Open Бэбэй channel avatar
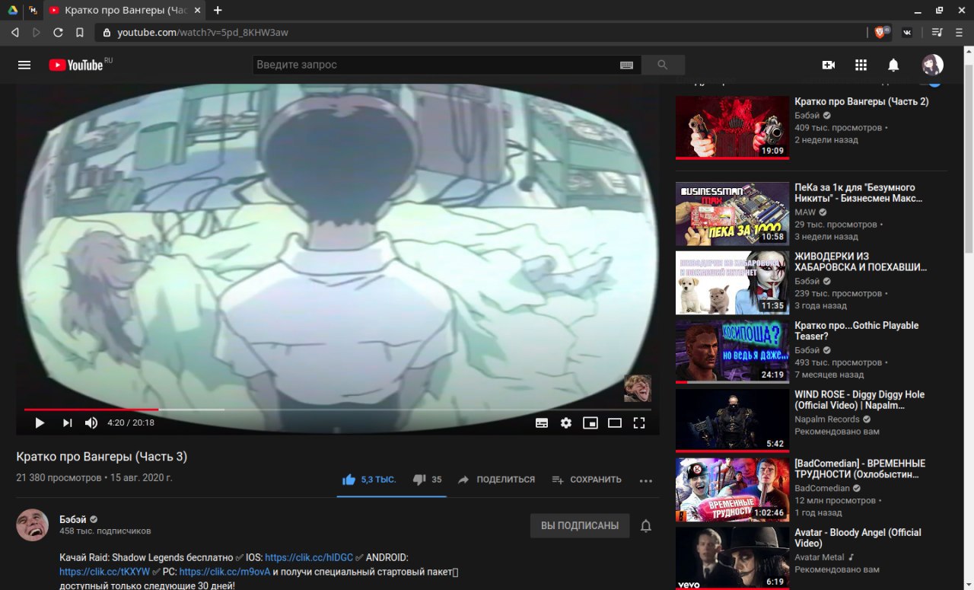Viewport: 974px width, 590px height. (x=33, y=525)
